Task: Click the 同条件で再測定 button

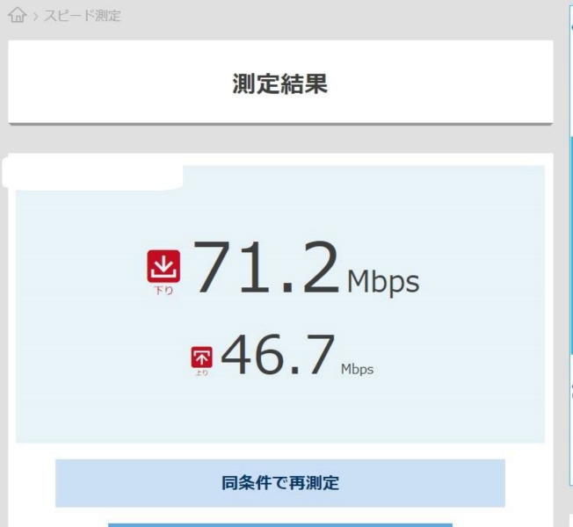Action: (x=280, y=483)
